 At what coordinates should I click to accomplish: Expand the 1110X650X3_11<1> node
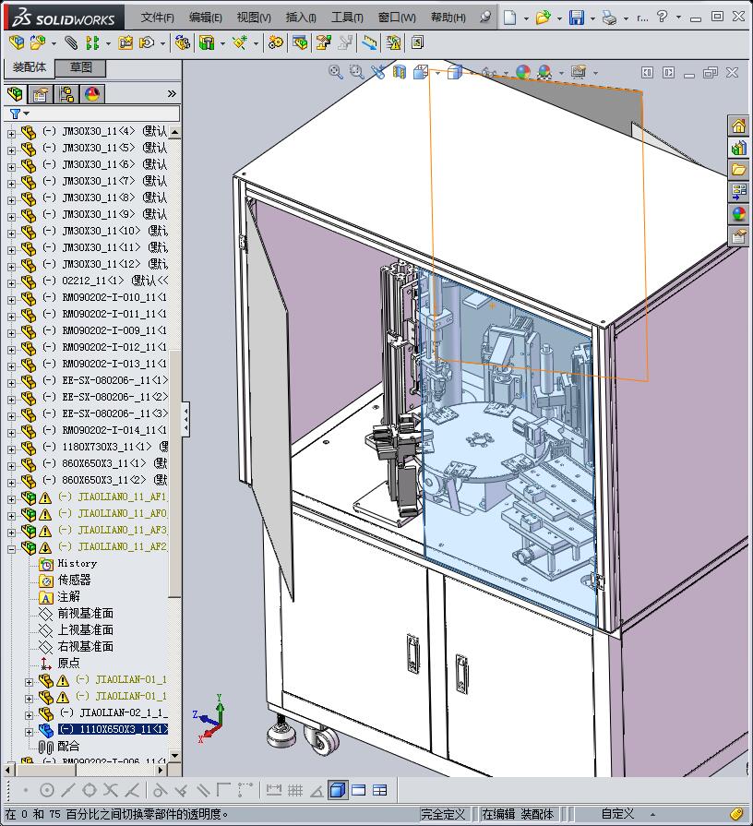29,732
